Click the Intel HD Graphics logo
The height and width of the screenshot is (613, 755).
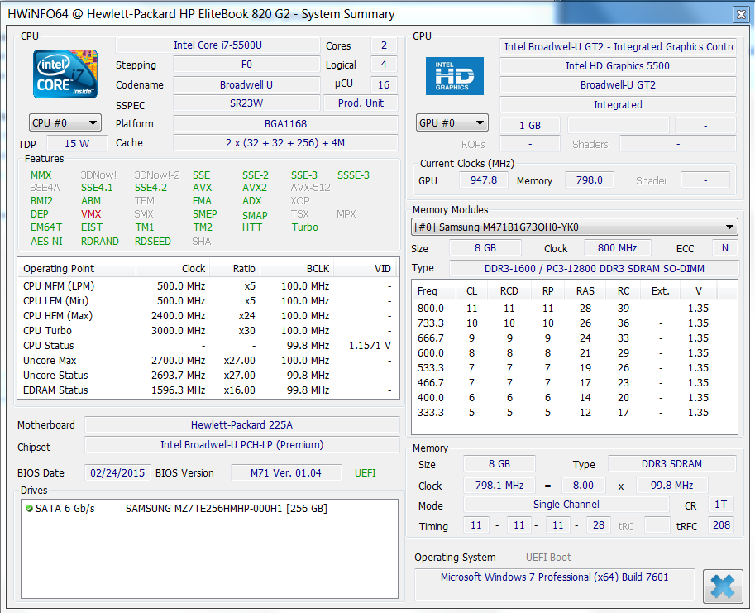(455, 76)
